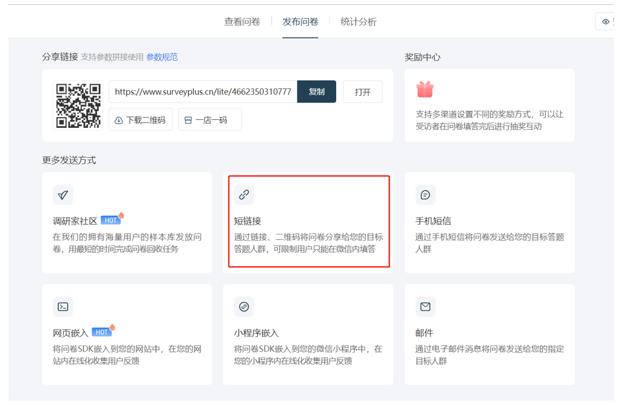Switch to the 查看问卷 tab
Screen dimensions: 622x406
[242, 22]
